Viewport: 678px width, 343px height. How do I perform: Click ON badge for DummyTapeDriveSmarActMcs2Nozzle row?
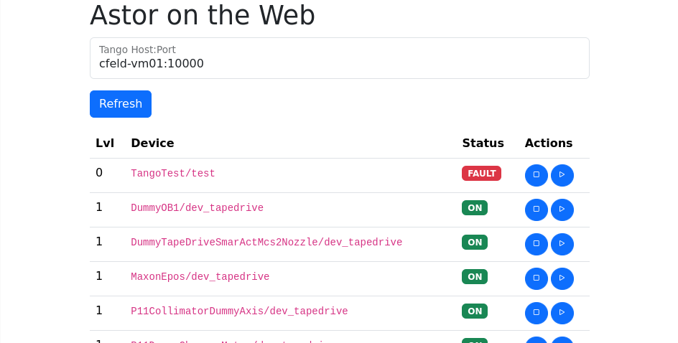pyautogui.click(x=475, y=243)
